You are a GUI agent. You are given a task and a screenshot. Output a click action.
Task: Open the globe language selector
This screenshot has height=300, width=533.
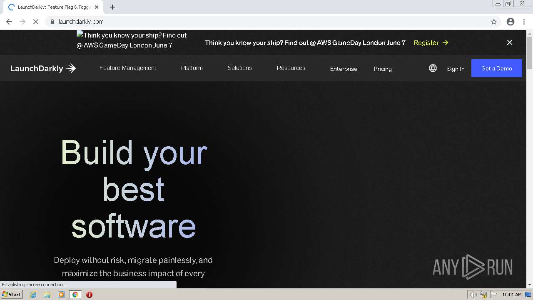coord(433,68)
